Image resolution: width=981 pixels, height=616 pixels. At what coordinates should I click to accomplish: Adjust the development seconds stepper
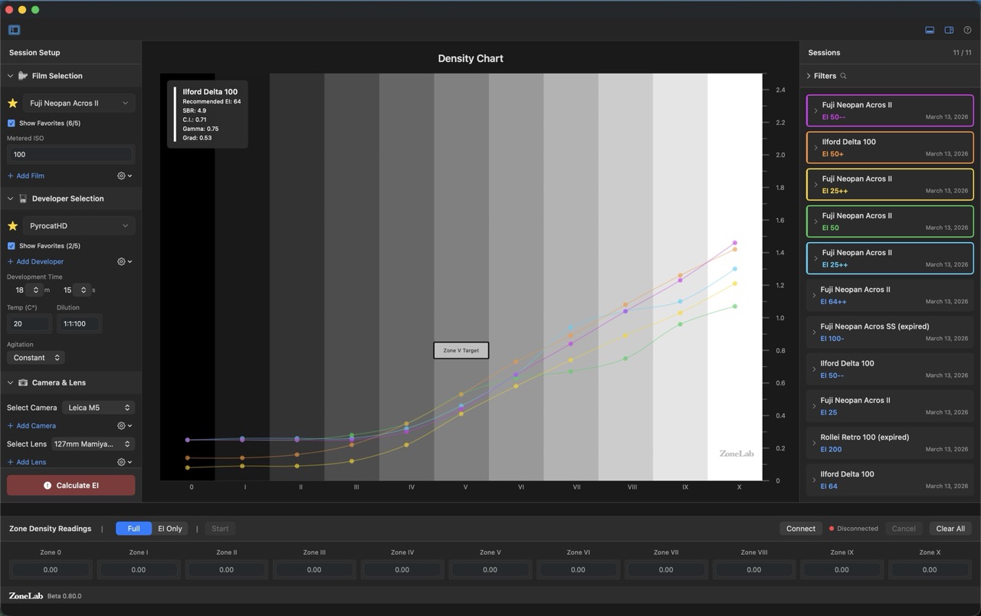[x=83, y=290]
